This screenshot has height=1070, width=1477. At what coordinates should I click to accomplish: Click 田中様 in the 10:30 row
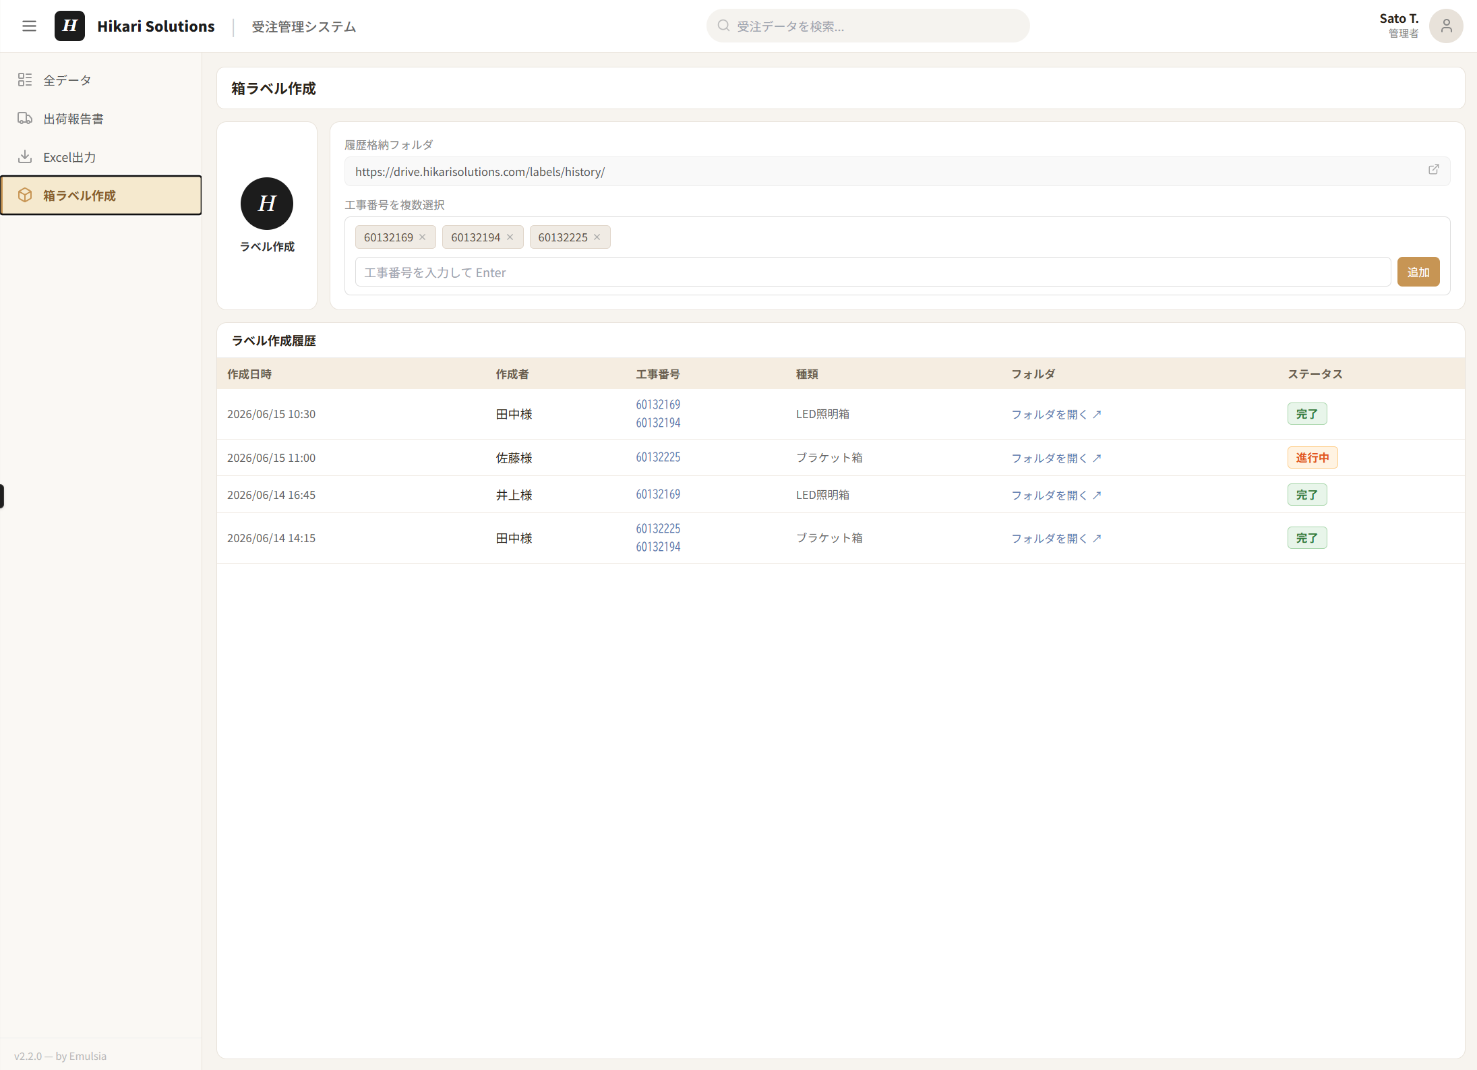coord(514,414)
